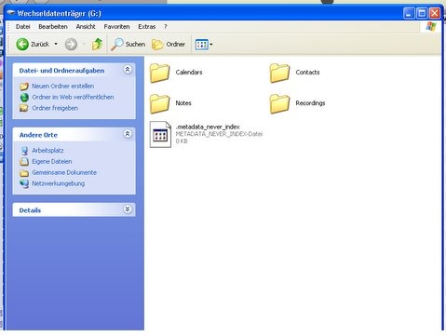Open Netzwerkumgebung link
Screen dimensions: 446x336
[x=59, y=183]
